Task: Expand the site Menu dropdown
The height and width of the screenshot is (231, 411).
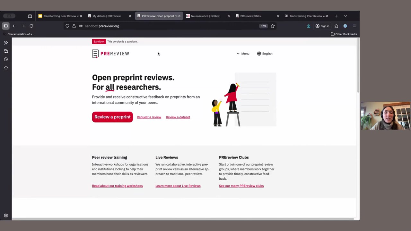Action: coord(243,54)
